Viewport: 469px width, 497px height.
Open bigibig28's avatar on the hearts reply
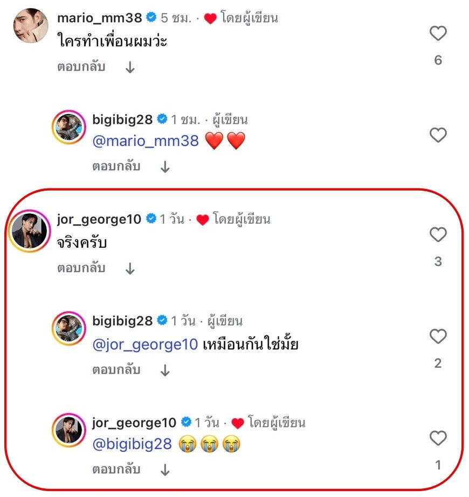[x=68, y=128]
